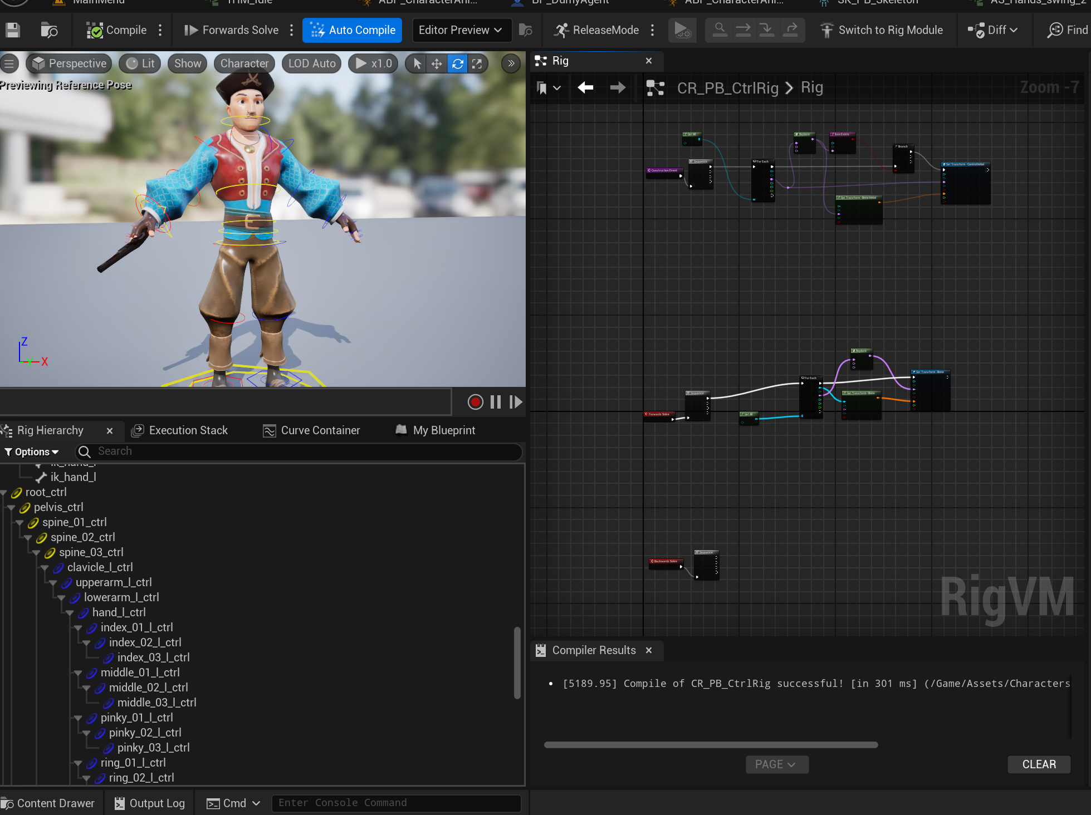Screen dimensions: 1091x815
Task: Click the Save asset icon
Action: 13,30
